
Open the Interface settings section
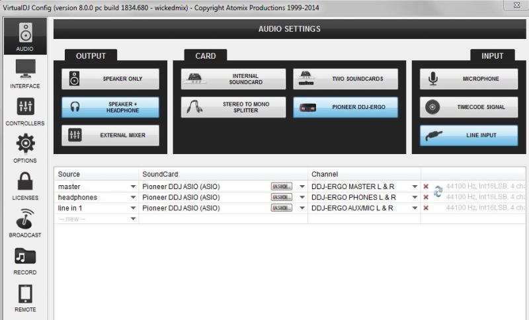point(25,74)
